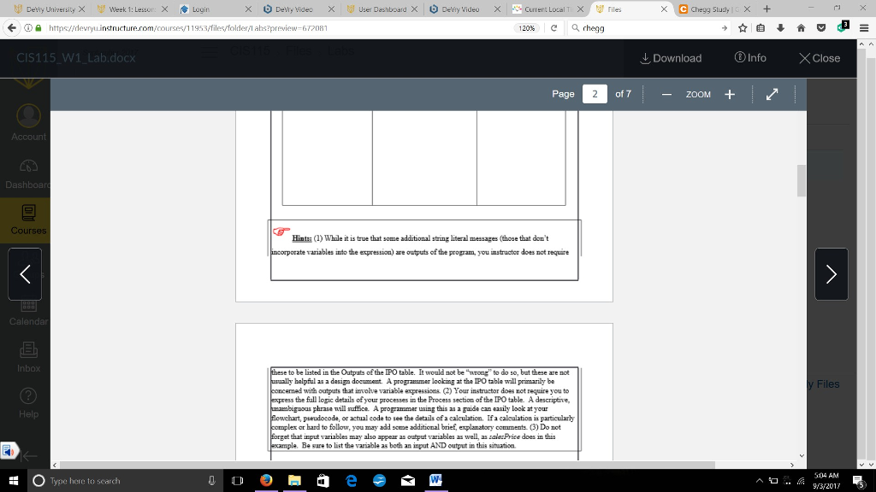Show hidden system tray icons
The image size is (876, 492).
pyautogui.click(x=760, y=481)
